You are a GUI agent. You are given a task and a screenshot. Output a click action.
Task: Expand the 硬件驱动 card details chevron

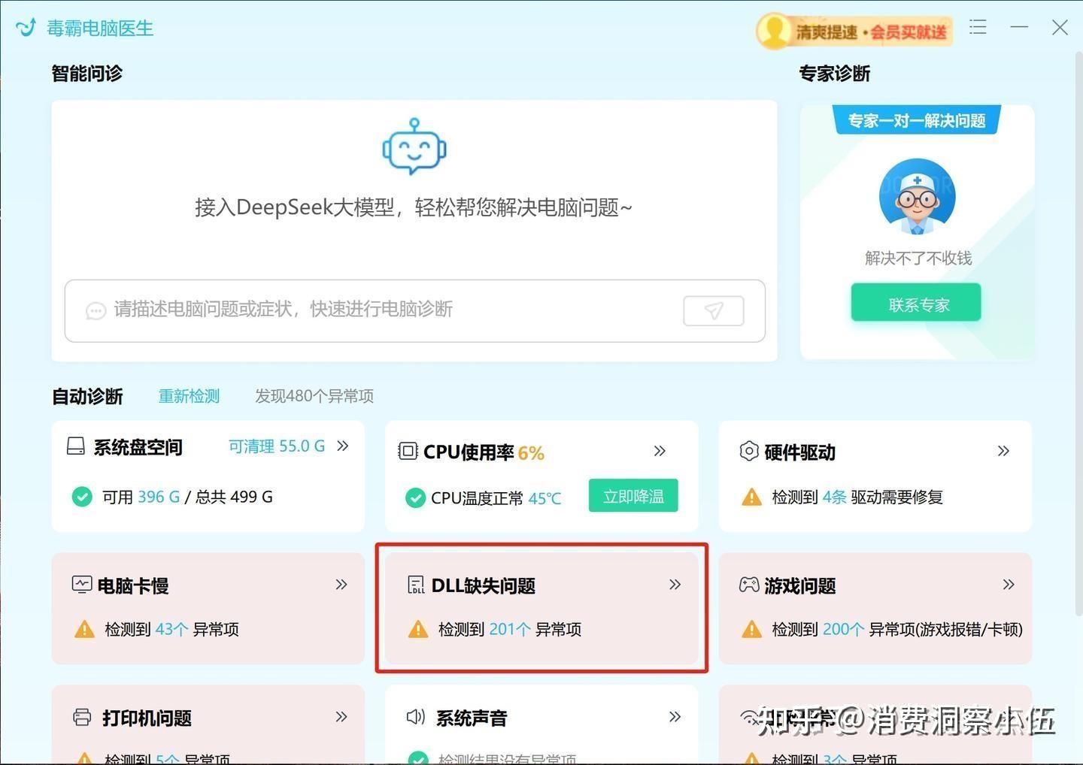click(1004, 451)
